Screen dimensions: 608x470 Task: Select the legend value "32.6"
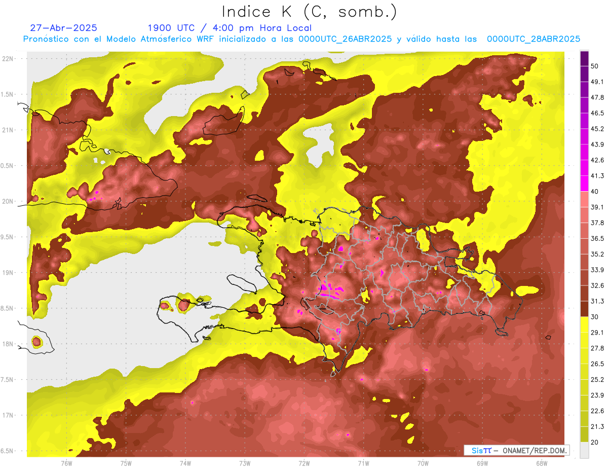(597, 285)
